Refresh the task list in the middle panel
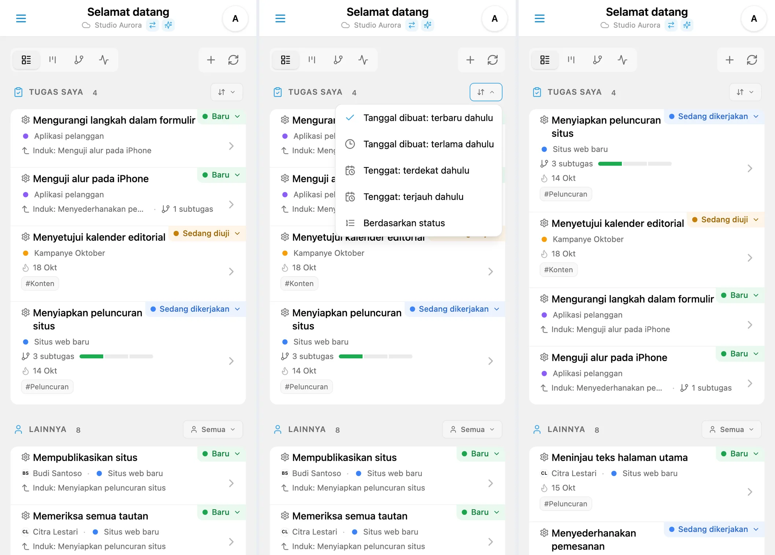Image resolution: width=775 pixels, height=555 pixels. click(x=493, y=60)
